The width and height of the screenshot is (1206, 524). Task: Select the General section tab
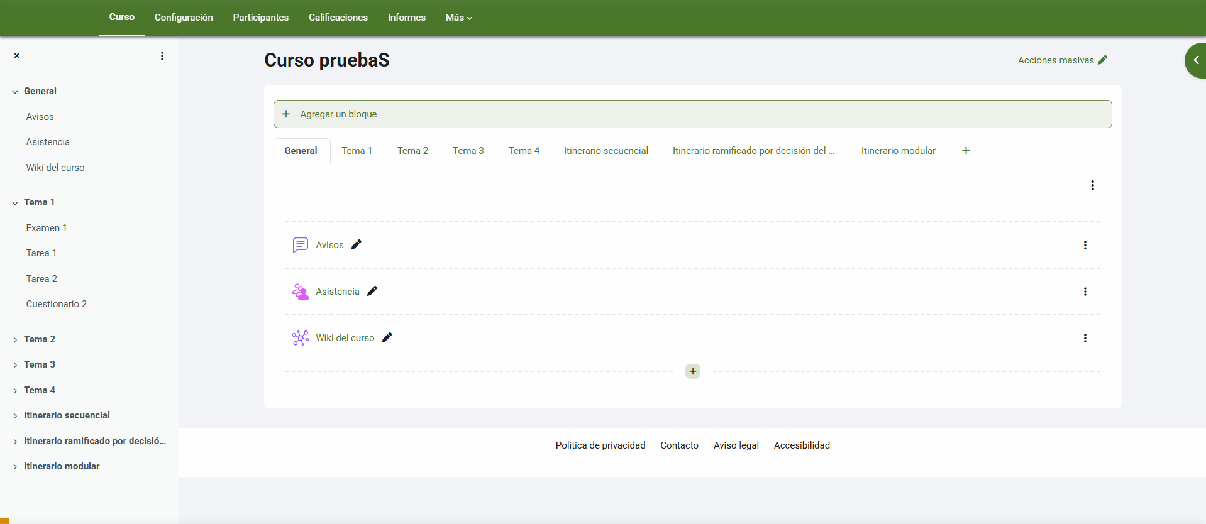point(301,151)
